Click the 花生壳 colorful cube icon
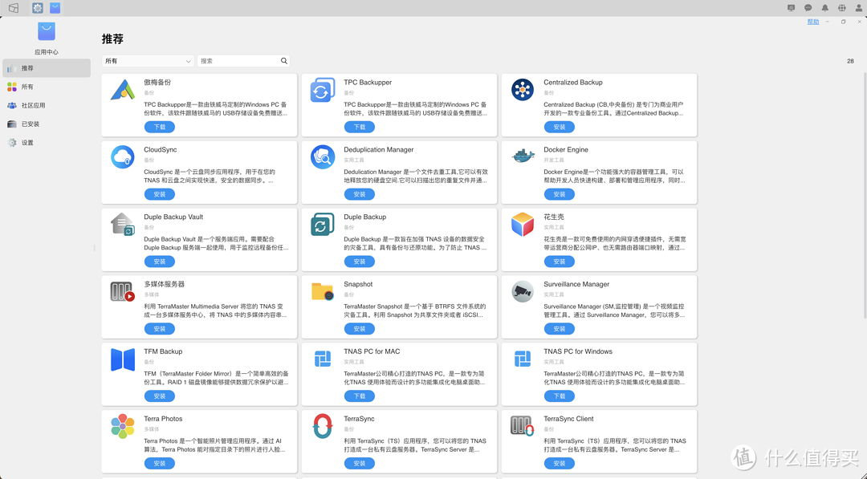 [x=523, y=225]
